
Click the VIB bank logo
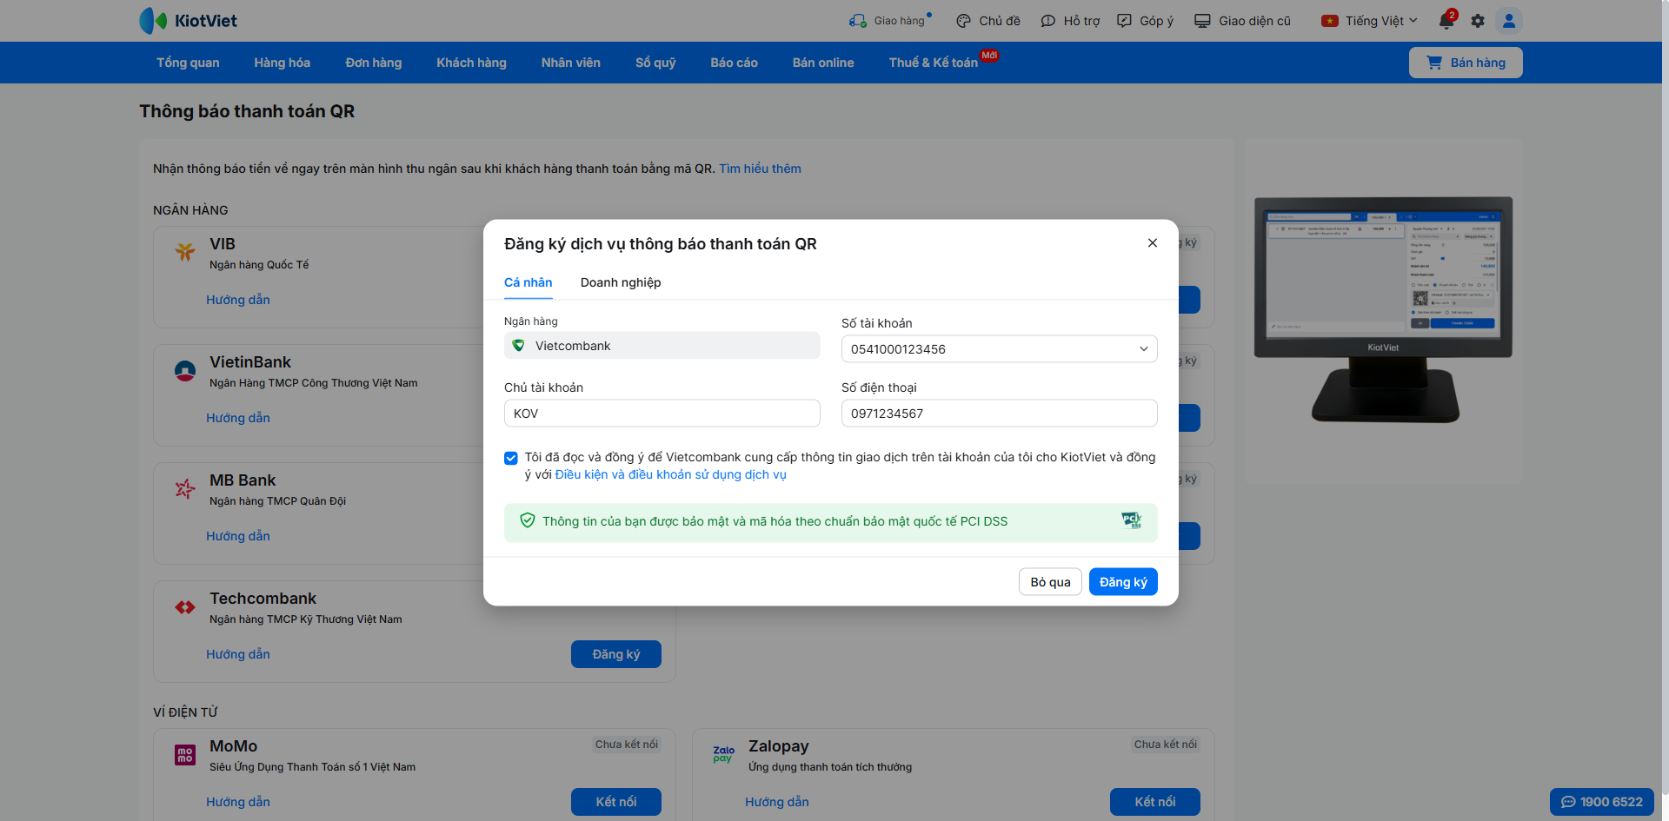(185, 252)
